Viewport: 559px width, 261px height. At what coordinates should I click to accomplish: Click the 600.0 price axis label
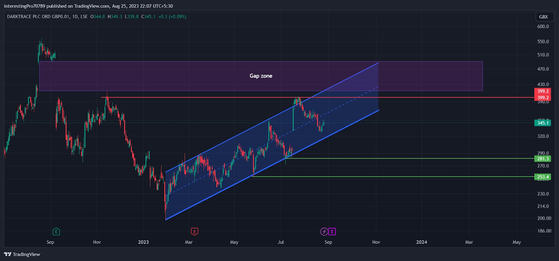point(543,27)
